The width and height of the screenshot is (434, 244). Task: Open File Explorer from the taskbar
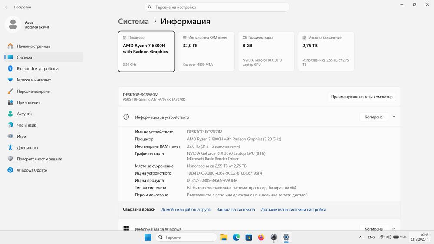224,237
